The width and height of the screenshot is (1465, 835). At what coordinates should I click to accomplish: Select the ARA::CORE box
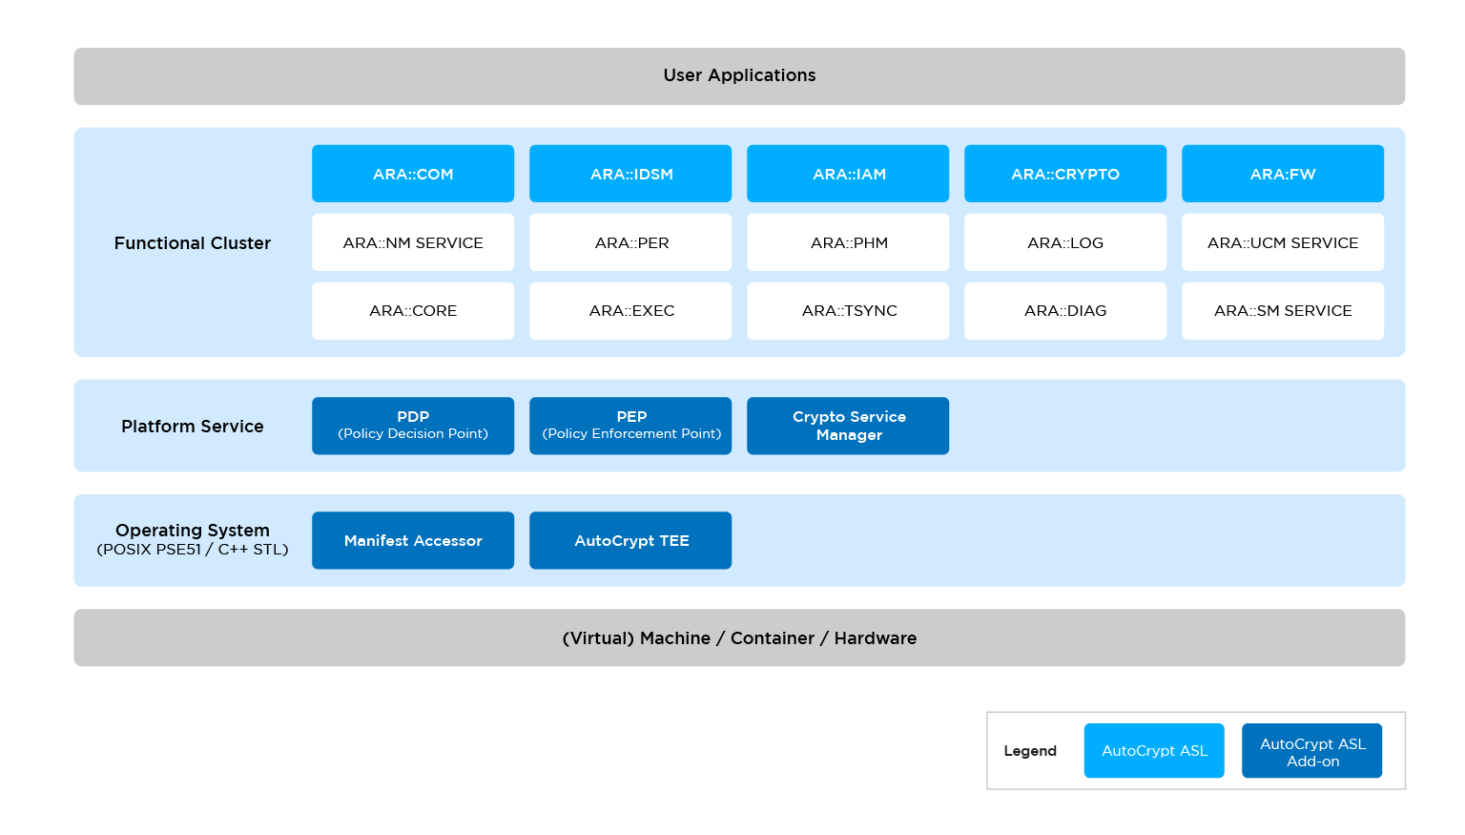[x=413, y=311]
